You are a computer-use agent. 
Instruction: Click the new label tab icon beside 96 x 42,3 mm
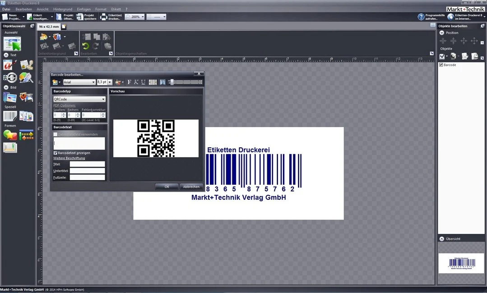pos(64,27)
